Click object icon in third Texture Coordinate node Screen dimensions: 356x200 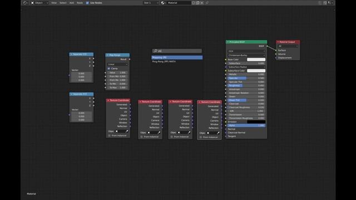tap(179, 132)
